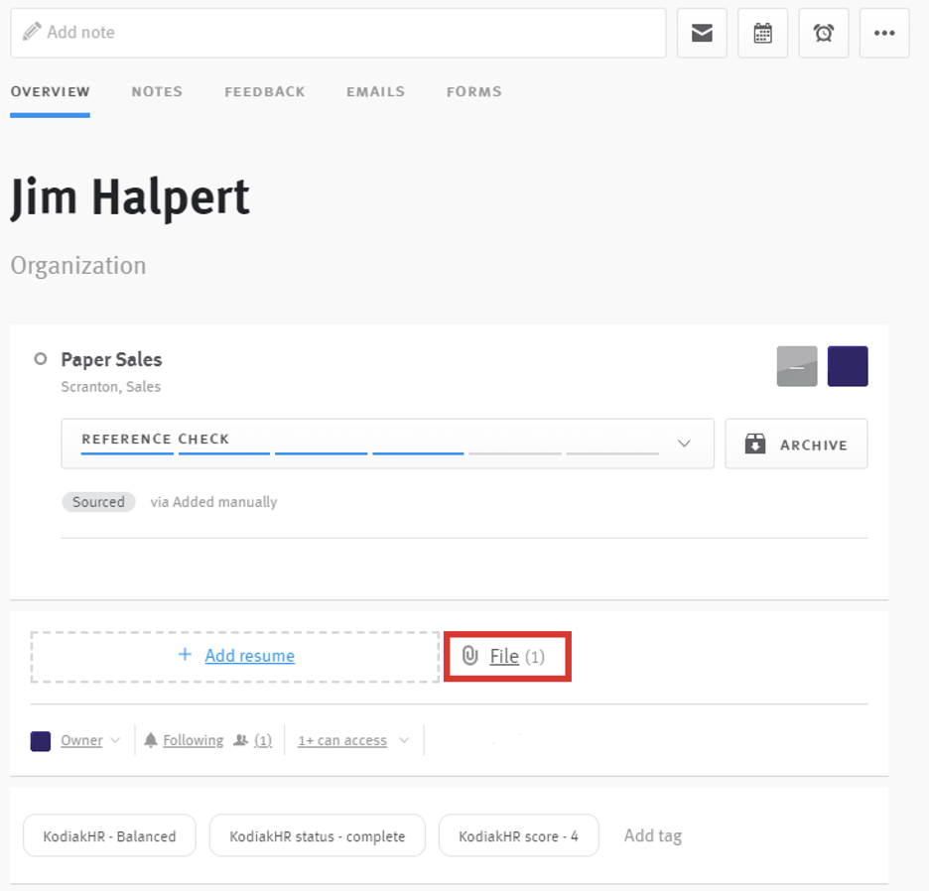The width and height of the screenshot is (929, 891).
Task: Click the gray dash score box
Action: click(797, 366)
